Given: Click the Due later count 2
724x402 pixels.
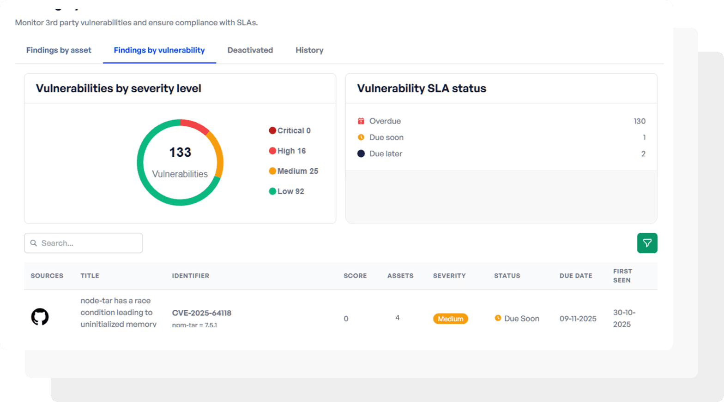Looking at the screenshot, I should 643,154.
